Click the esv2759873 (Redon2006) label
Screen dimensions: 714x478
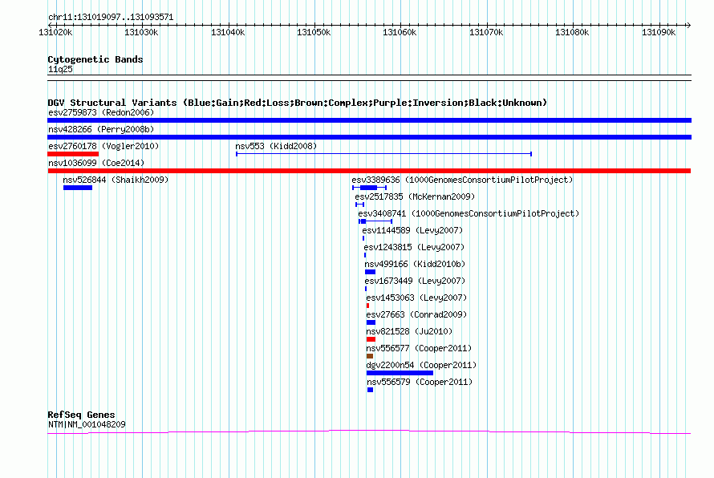pyautogui.click(x=101, y=112)
